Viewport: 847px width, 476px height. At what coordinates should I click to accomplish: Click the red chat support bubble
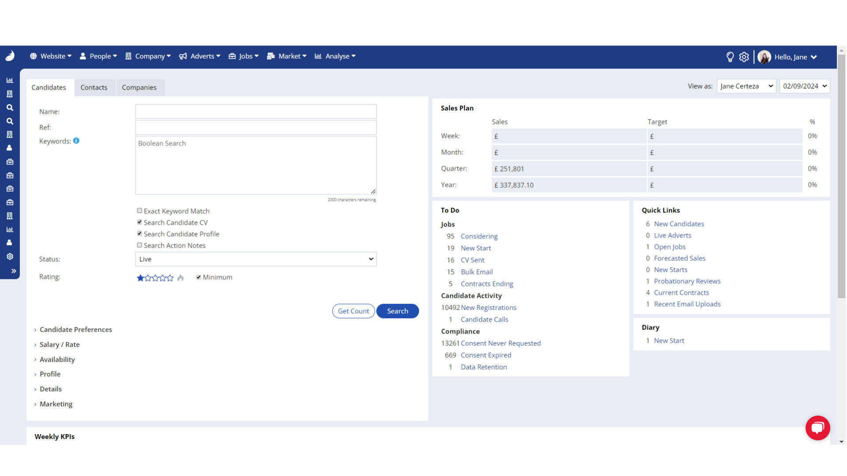tap(817, 428)
